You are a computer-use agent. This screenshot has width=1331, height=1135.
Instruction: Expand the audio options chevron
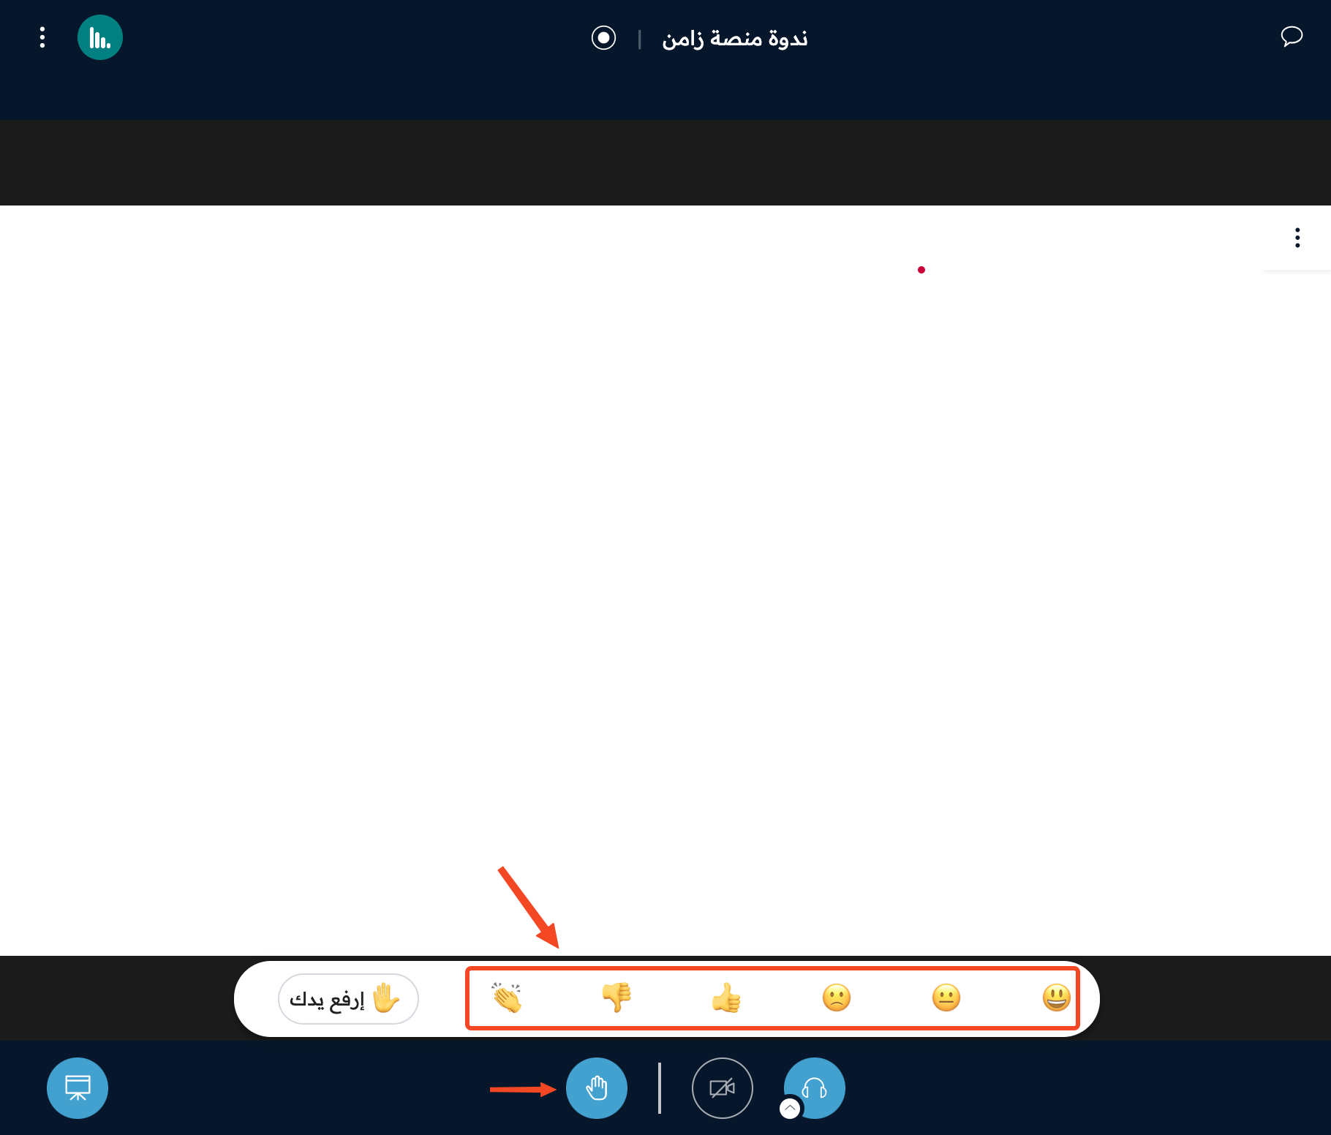pyautogui.click(x=790, y=1109)
